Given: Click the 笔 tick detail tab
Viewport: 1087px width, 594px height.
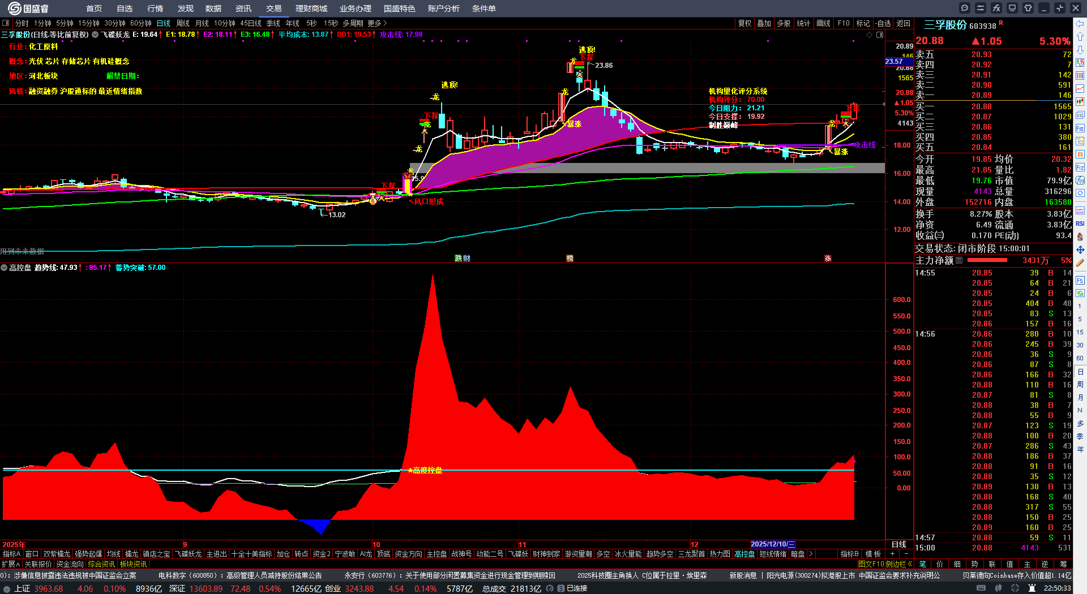Looking at the screenshot, I should [x=922, y=564].
